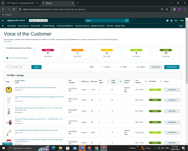Open Performance Notifications in the navigation bar
The height and width of the screenshot is (151, 188).
(x=65, y=26)
